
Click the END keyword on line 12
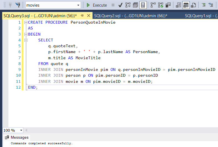[x=32, y=87]
